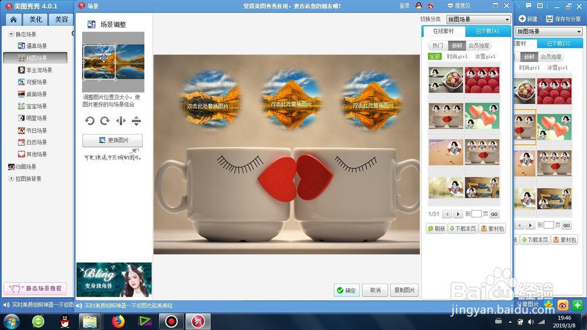Select the 会员独享 filter in the dialog
The image size is (587, 330).
pyautogui.click(x=479, y=45)
